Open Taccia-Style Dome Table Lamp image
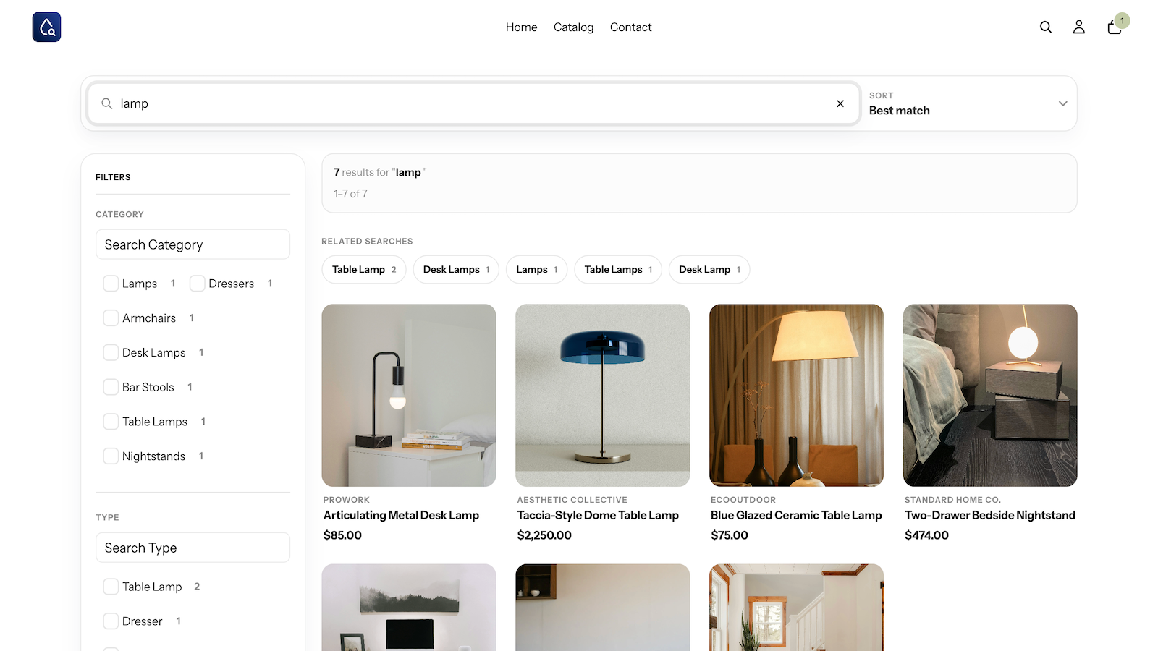Viewport: 1158px width, 651px height. click(x=603, y=395)
